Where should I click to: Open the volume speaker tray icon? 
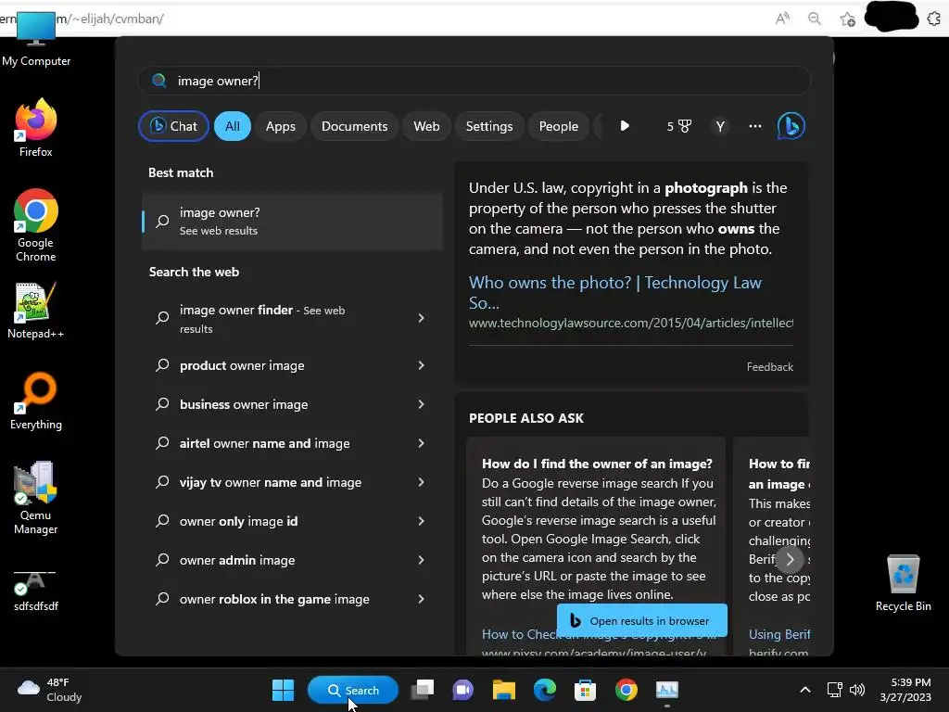[x=857, y=690]
